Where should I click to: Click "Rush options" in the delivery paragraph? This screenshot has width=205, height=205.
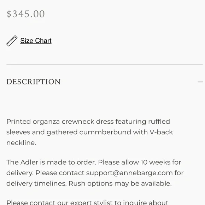pos(90,183)
